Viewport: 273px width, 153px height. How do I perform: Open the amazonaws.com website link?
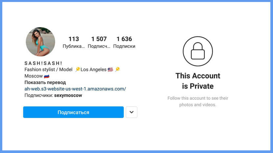[x=75, y=89]
